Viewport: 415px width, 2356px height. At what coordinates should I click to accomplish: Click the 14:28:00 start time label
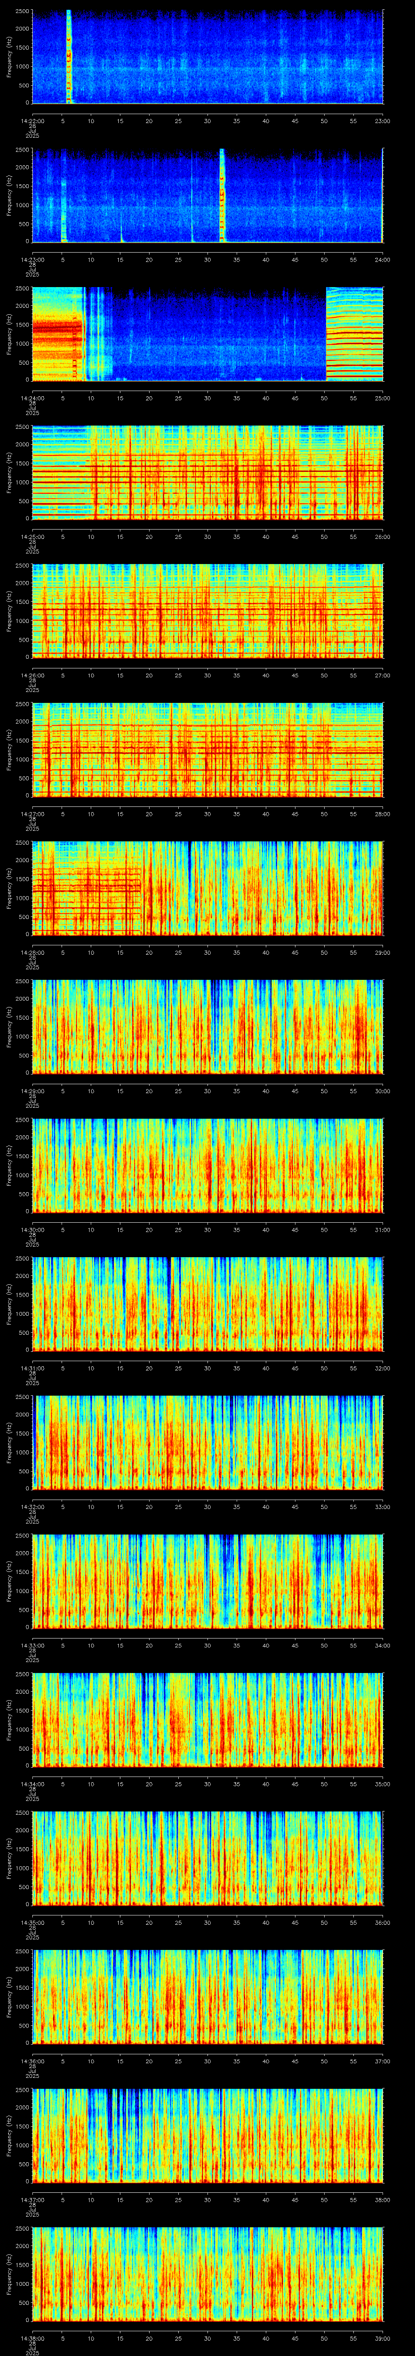click(32, 952)
